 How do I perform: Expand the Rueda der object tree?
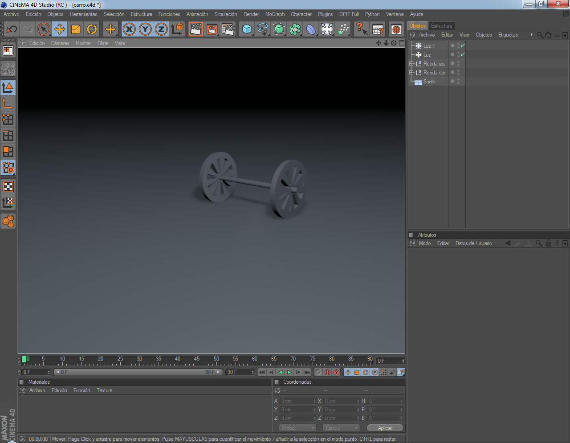tap(411, 73)
